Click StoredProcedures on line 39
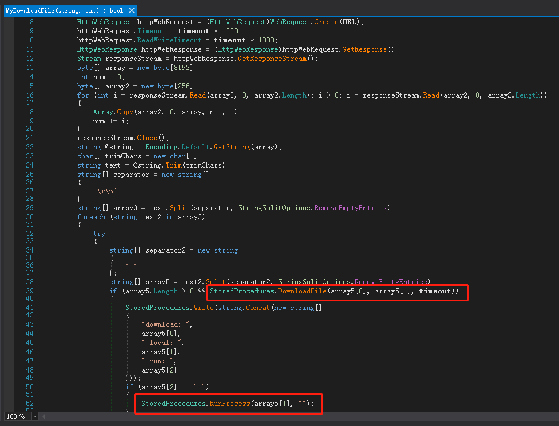Image resolution: width=559 pixels, height=426 pixels. [242, 291]
